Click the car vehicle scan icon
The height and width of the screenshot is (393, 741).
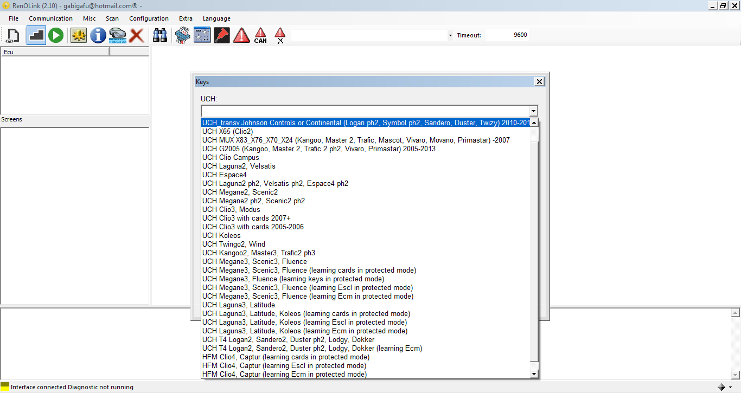(118, 36)
